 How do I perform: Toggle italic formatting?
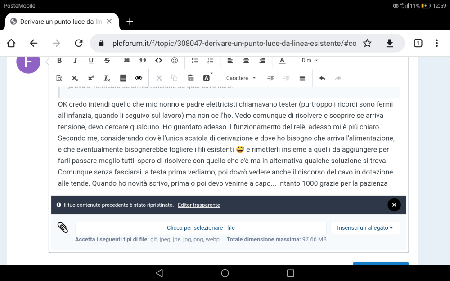pyautogui.click(x=75, y=60)
